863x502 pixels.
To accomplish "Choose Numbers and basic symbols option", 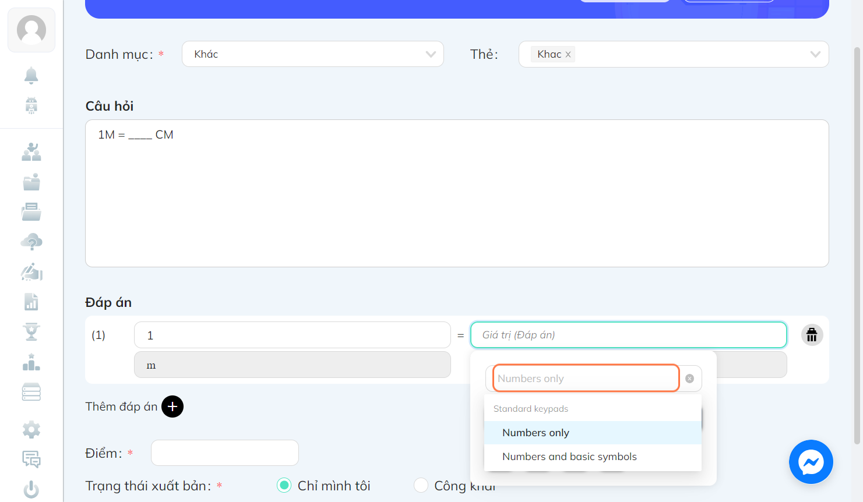I will [593, 457].
